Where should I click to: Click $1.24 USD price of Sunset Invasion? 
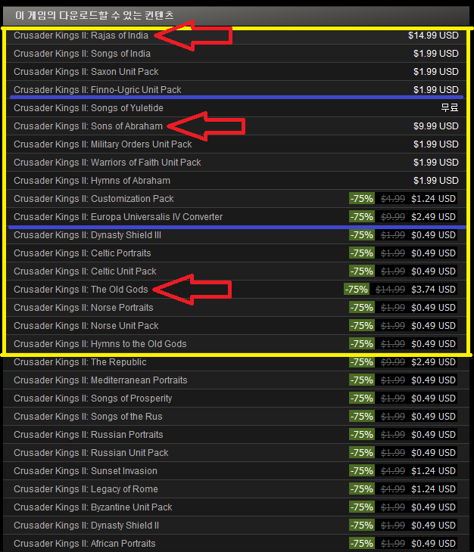point(433,470)
